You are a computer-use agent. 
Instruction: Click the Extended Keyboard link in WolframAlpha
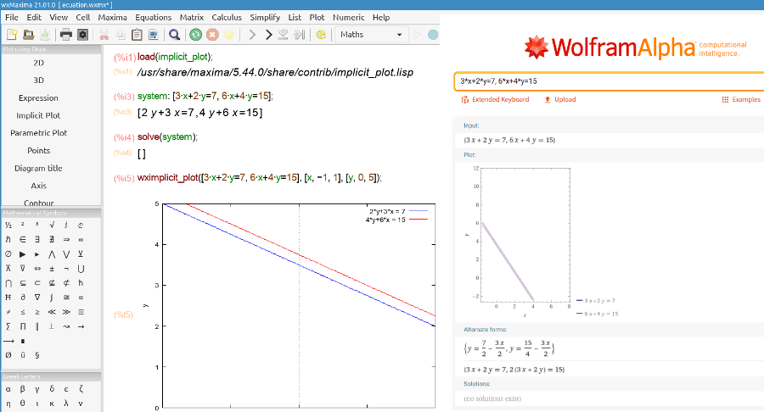tap(495, 99)
